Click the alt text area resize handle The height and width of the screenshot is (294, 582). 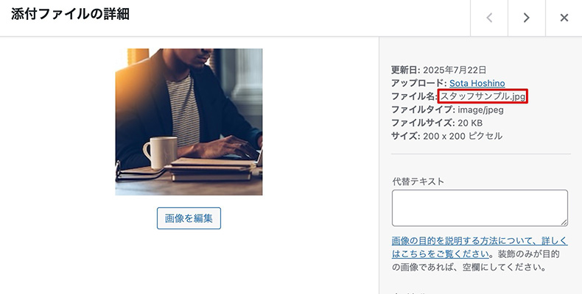(564, 222)
